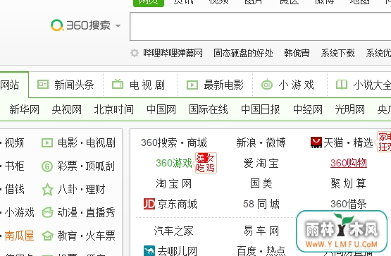This screenshot has height=256, width=391.
Task: Click the play icon beside 电影·电视剧
Action: (47, 143)
